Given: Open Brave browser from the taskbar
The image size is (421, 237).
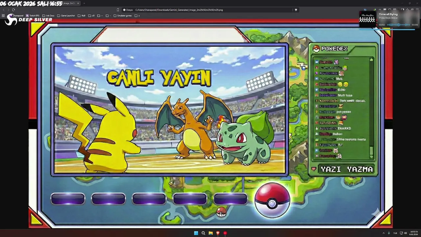Looking at the screenshot, I should 218,233.
